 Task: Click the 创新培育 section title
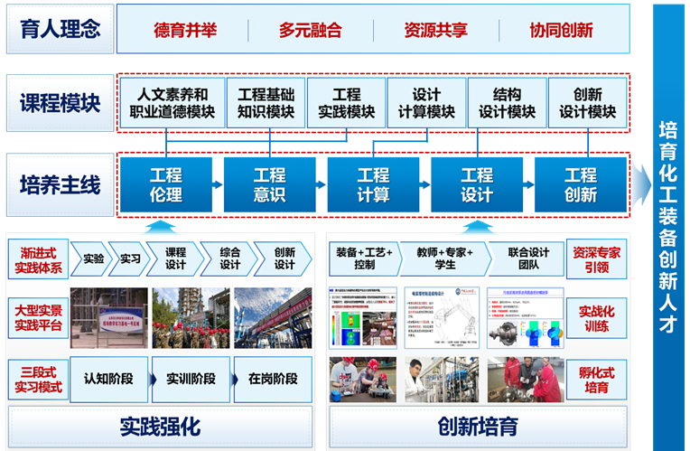pyautogui.click(x=478, y=427)
